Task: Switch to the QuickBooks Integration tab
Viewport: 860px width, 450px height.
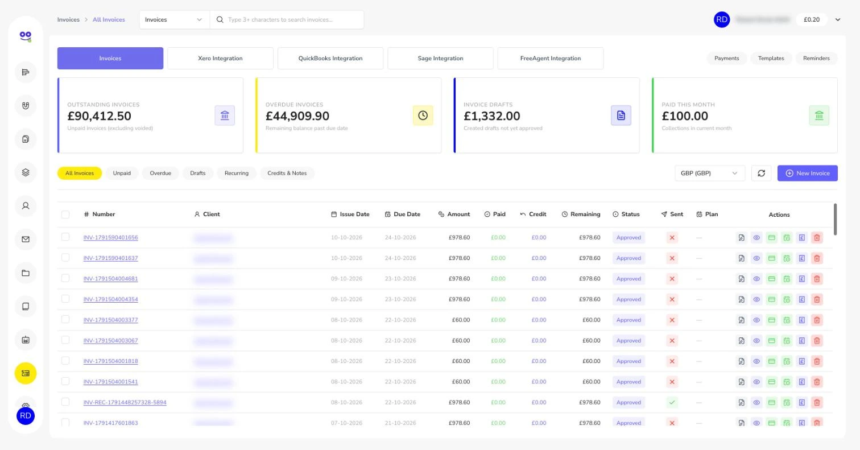Action: [330, 59]
